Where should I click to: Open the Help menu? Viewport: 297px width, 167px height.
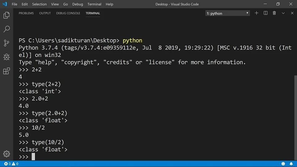coord(109,4)
